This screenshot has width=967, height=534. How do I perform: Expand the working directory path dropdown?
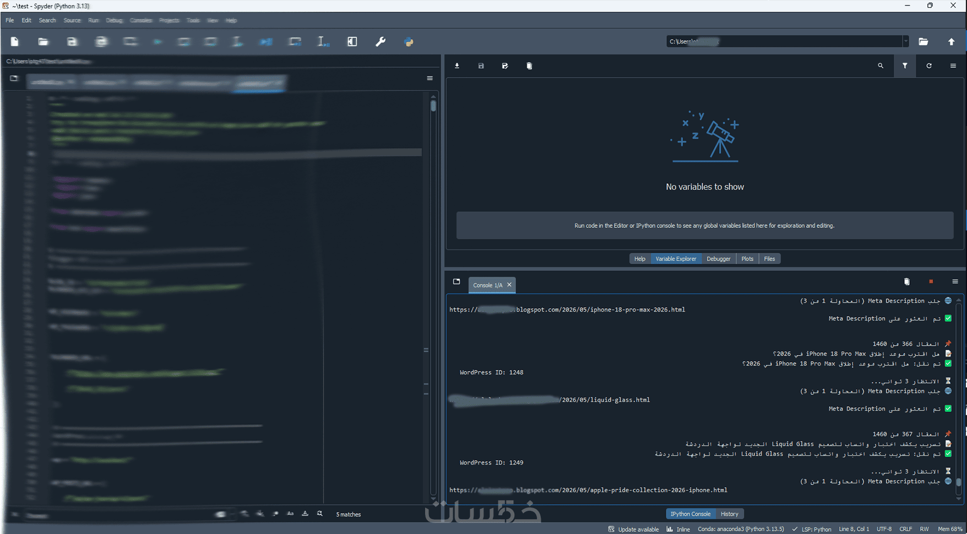coord(906,41)
